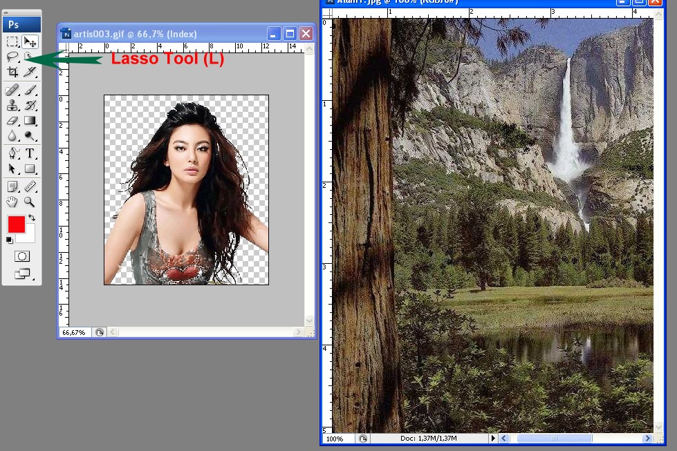Click the up scroll arrow in artis003.gif
The width and height of the screenshot is (677, 451).
[309, 49]
